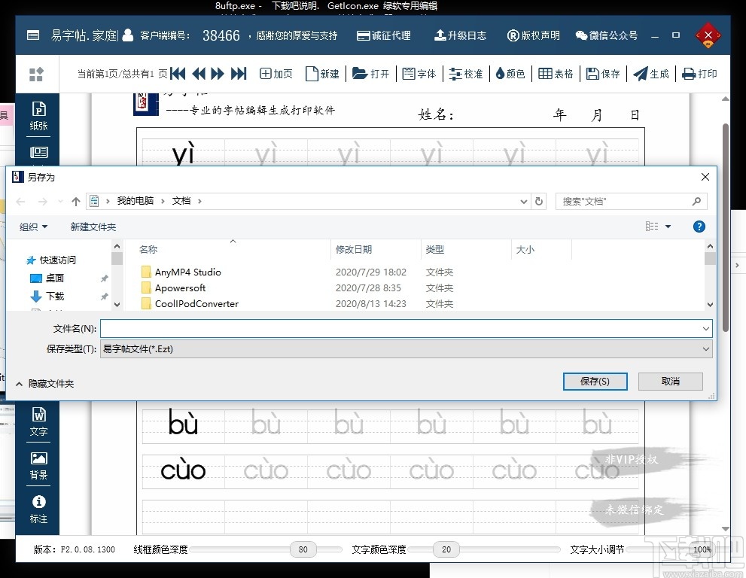Click the 生成 generate toolbar icon
The width and height of the screenshot is (746, 578).
pos(651,74)
